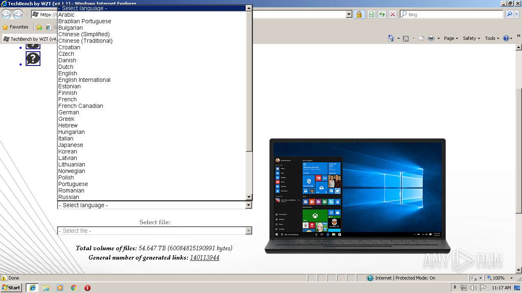Click the Internet Explorer taskbar icon

tap(32, 287)
